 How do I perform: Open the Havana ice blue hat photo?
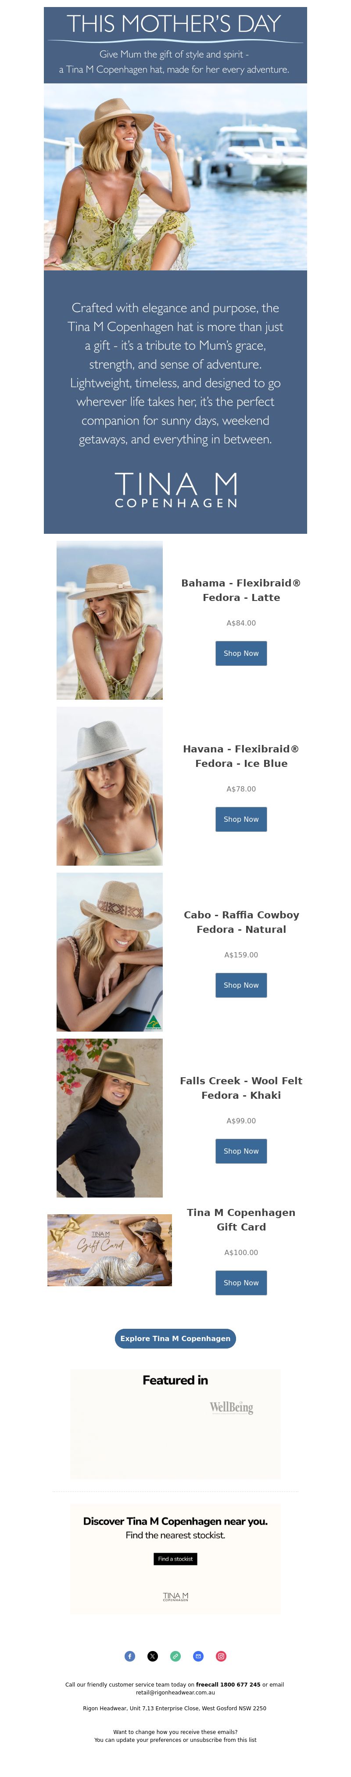109,786
